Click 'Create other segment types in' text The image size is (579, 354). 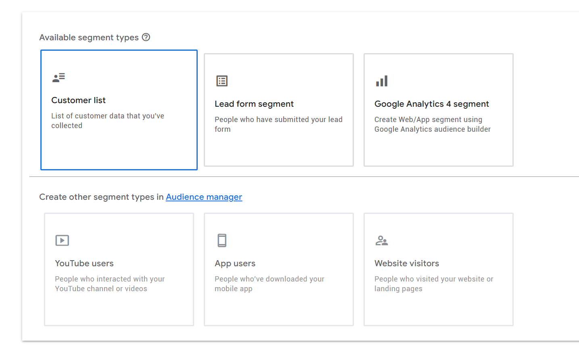click(x=101, y=197)
